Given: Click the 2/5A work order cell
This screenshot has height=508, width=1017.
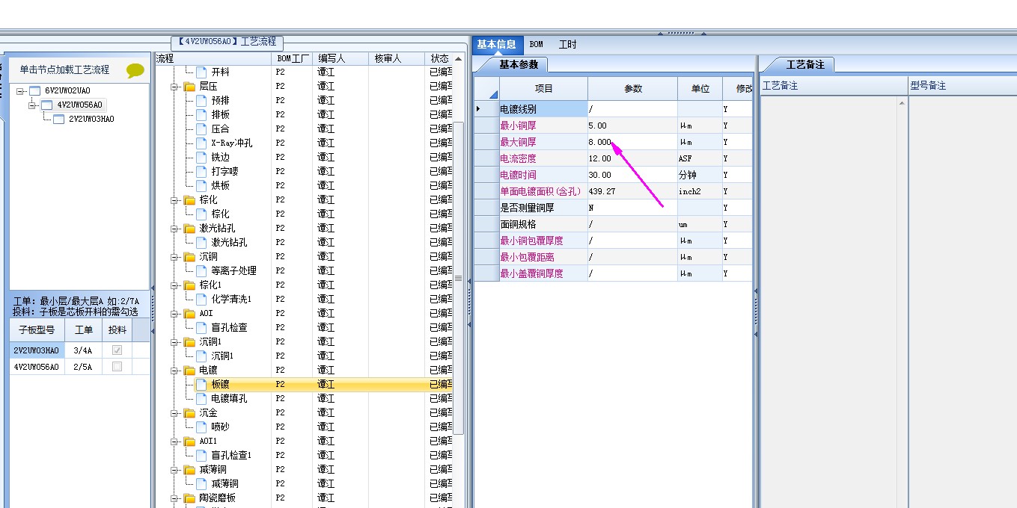Looking at the screenshot, I should pos(83,367).
